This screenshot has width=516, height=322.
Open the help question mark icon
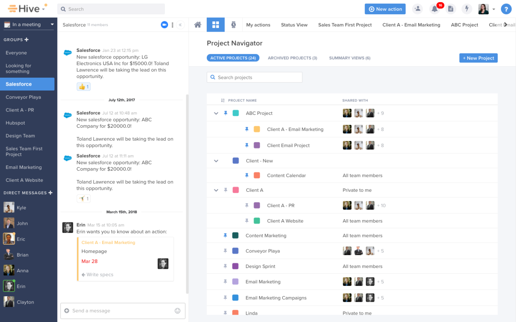click(506, 9)
